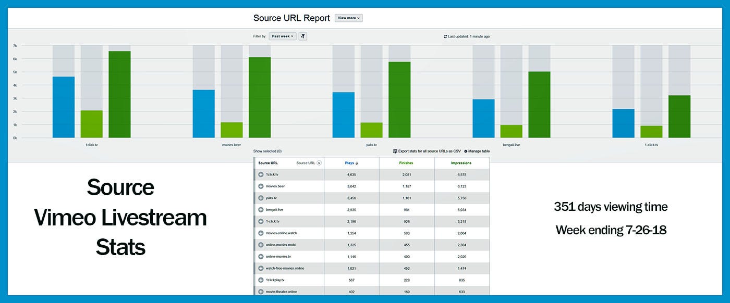Click the online-movies.mobi table entry
The width and height of the screenshot is (730, 303).
281,245
